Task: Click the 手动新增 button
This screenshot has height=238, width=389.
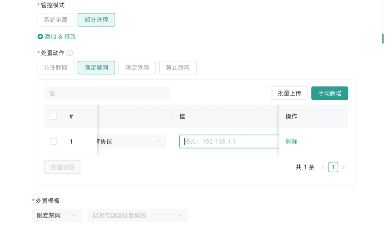Action: pyautogui.click(x=330, y=93)
